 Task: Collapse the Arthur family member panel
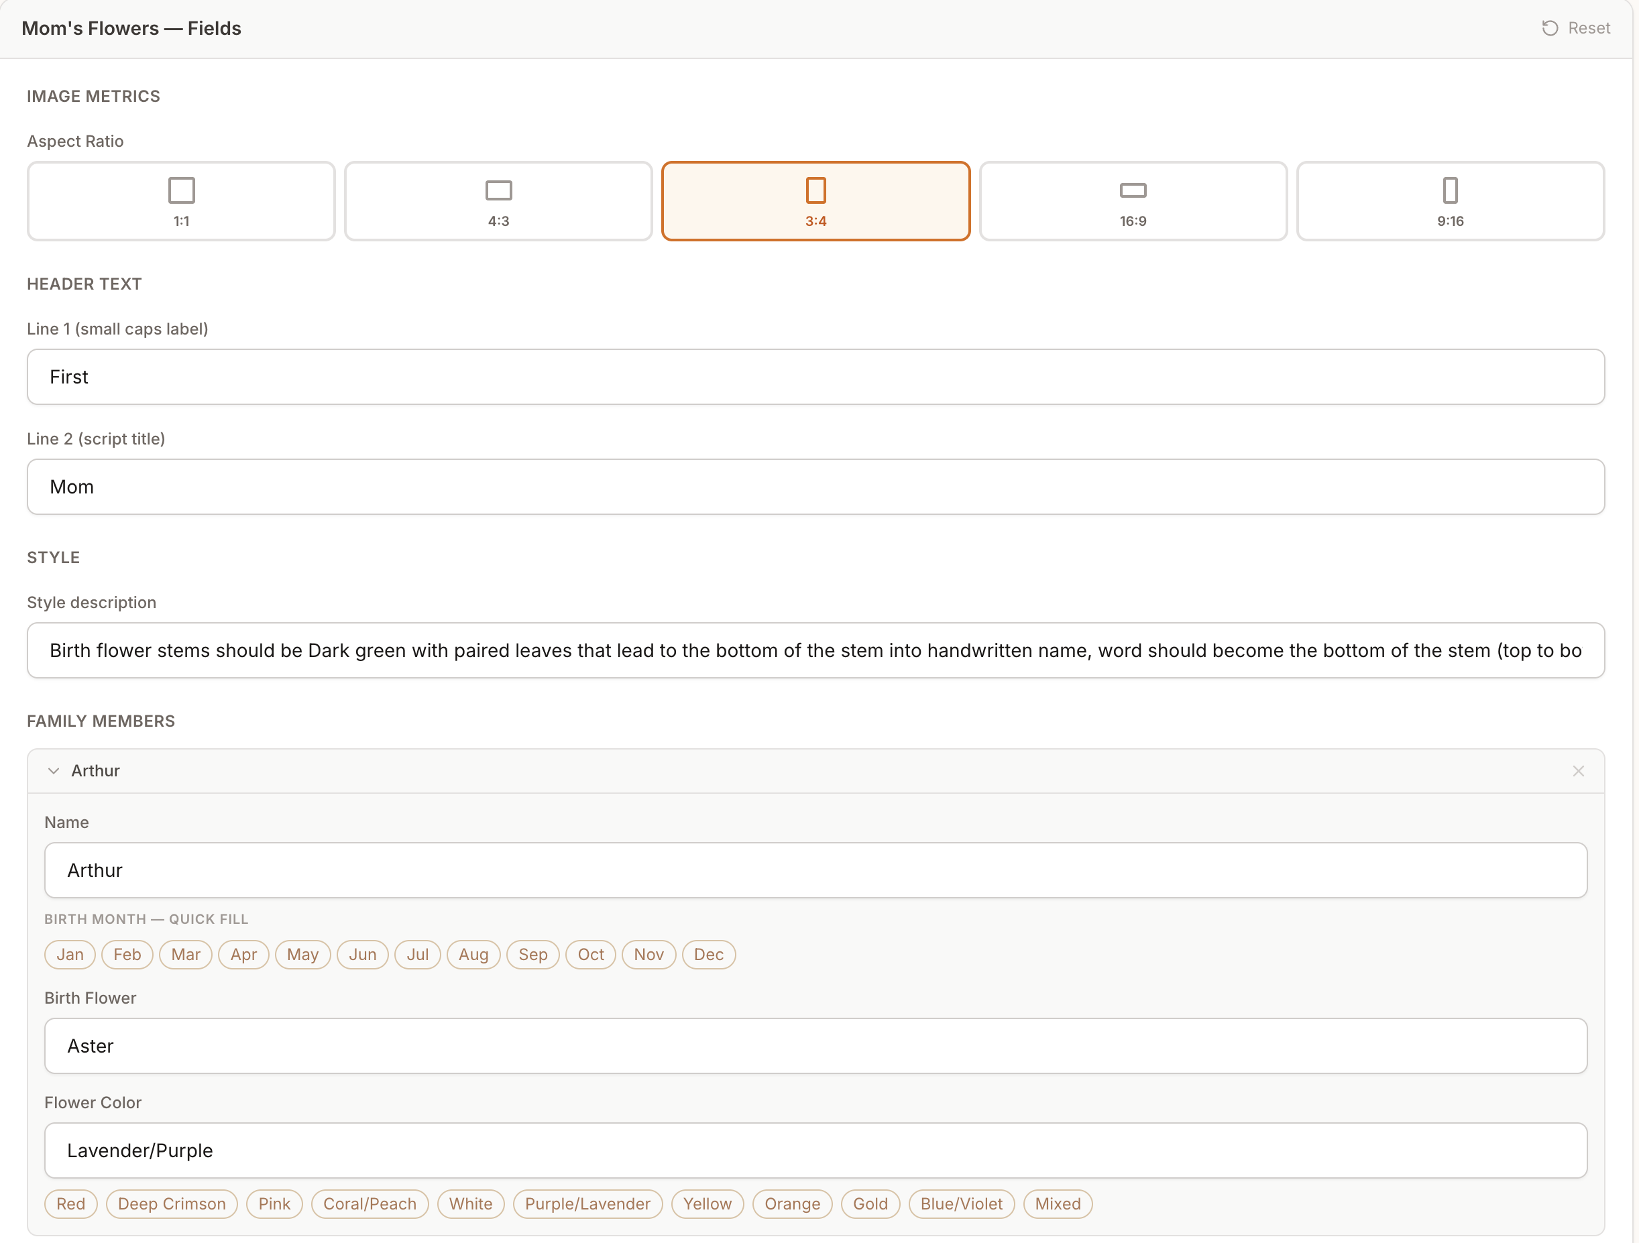(x=54, y=770)
